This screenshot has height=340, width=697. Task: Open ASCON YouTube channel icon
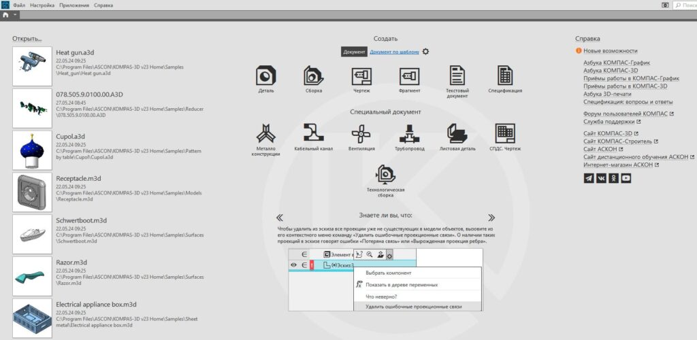point(626,178)
